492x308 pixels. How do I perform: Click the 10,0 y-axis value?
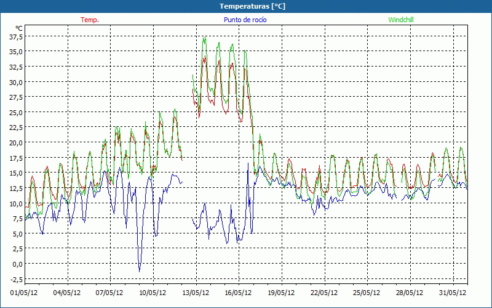[x=17, y=204]
